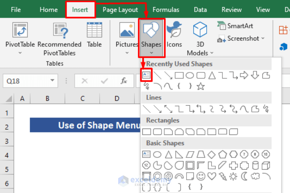This screenshot has height=193, width=290.
Task: Switch to the Formulas tab
Action: click(166, 9)
